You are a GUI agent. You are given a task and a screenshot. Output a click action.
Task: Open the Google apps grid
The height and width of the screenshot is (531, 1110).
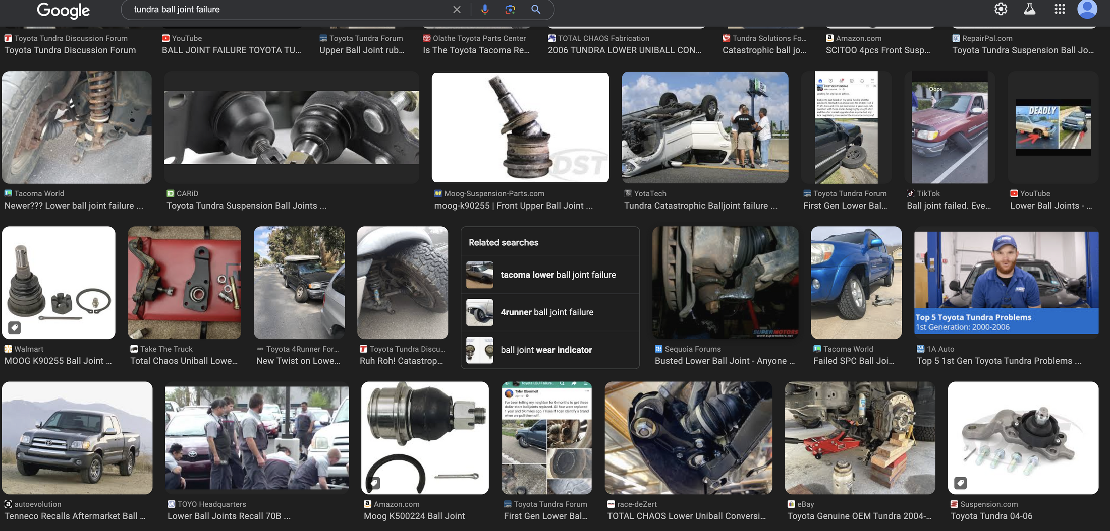click(1060, 9)
